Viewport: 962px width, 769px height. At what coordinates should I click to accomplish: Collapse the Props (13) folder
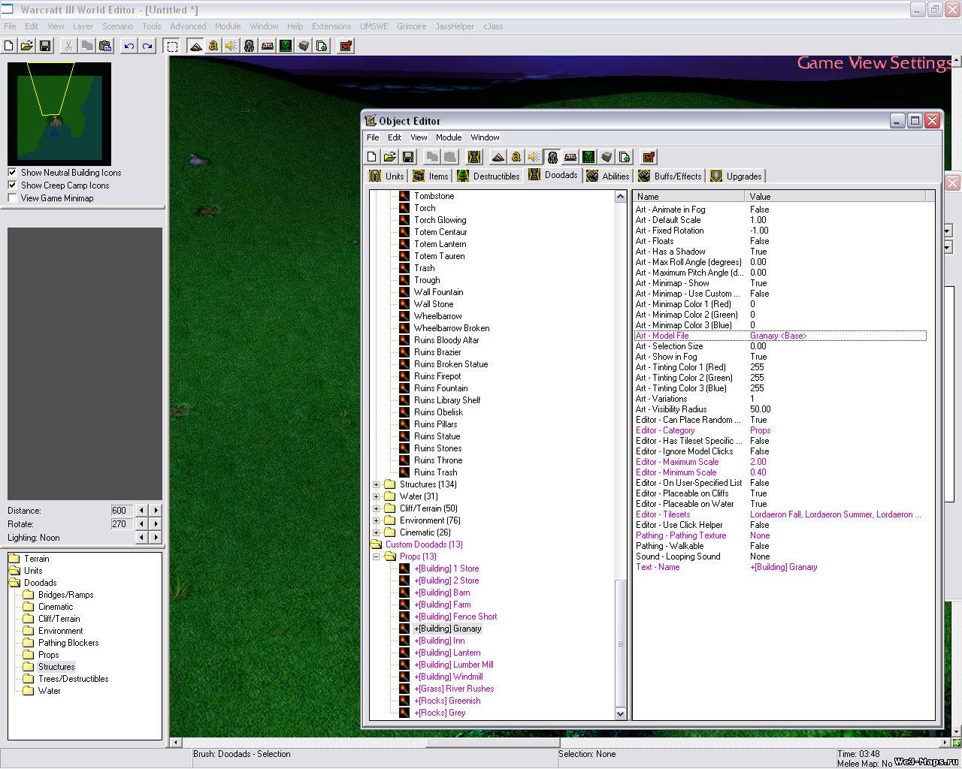376,556
